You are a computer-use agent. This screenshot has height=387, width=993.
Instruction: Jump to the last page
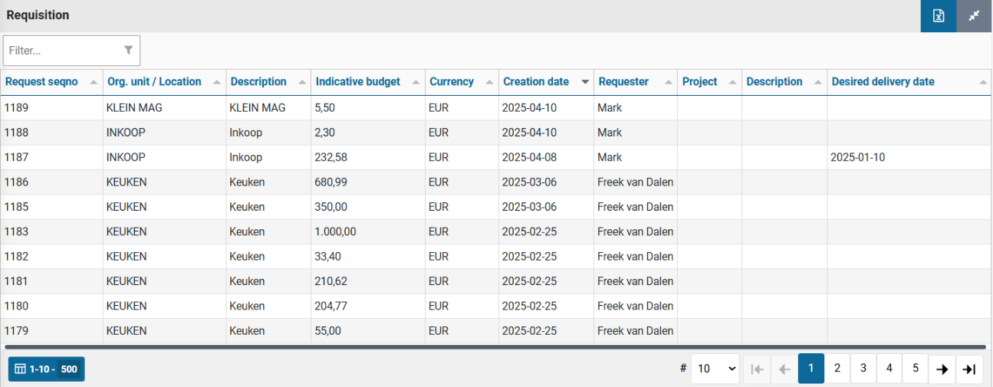[969, 369]
